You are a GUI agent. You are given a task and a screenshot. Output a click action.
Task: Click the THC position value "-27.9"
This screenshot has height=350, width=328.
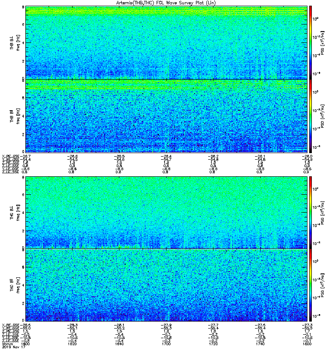(166, 325)
